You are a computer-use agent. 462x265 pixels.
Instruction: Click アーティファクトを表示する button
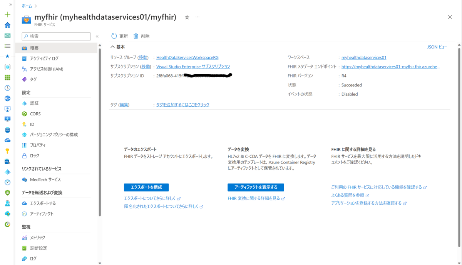pyautogui.click(x=256, y=187)
